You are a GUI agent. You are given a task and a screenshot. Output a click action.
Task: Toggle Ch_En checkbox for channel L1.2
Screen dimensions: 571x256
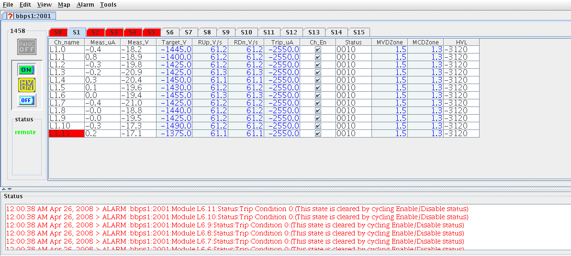(x=318, y=65)
